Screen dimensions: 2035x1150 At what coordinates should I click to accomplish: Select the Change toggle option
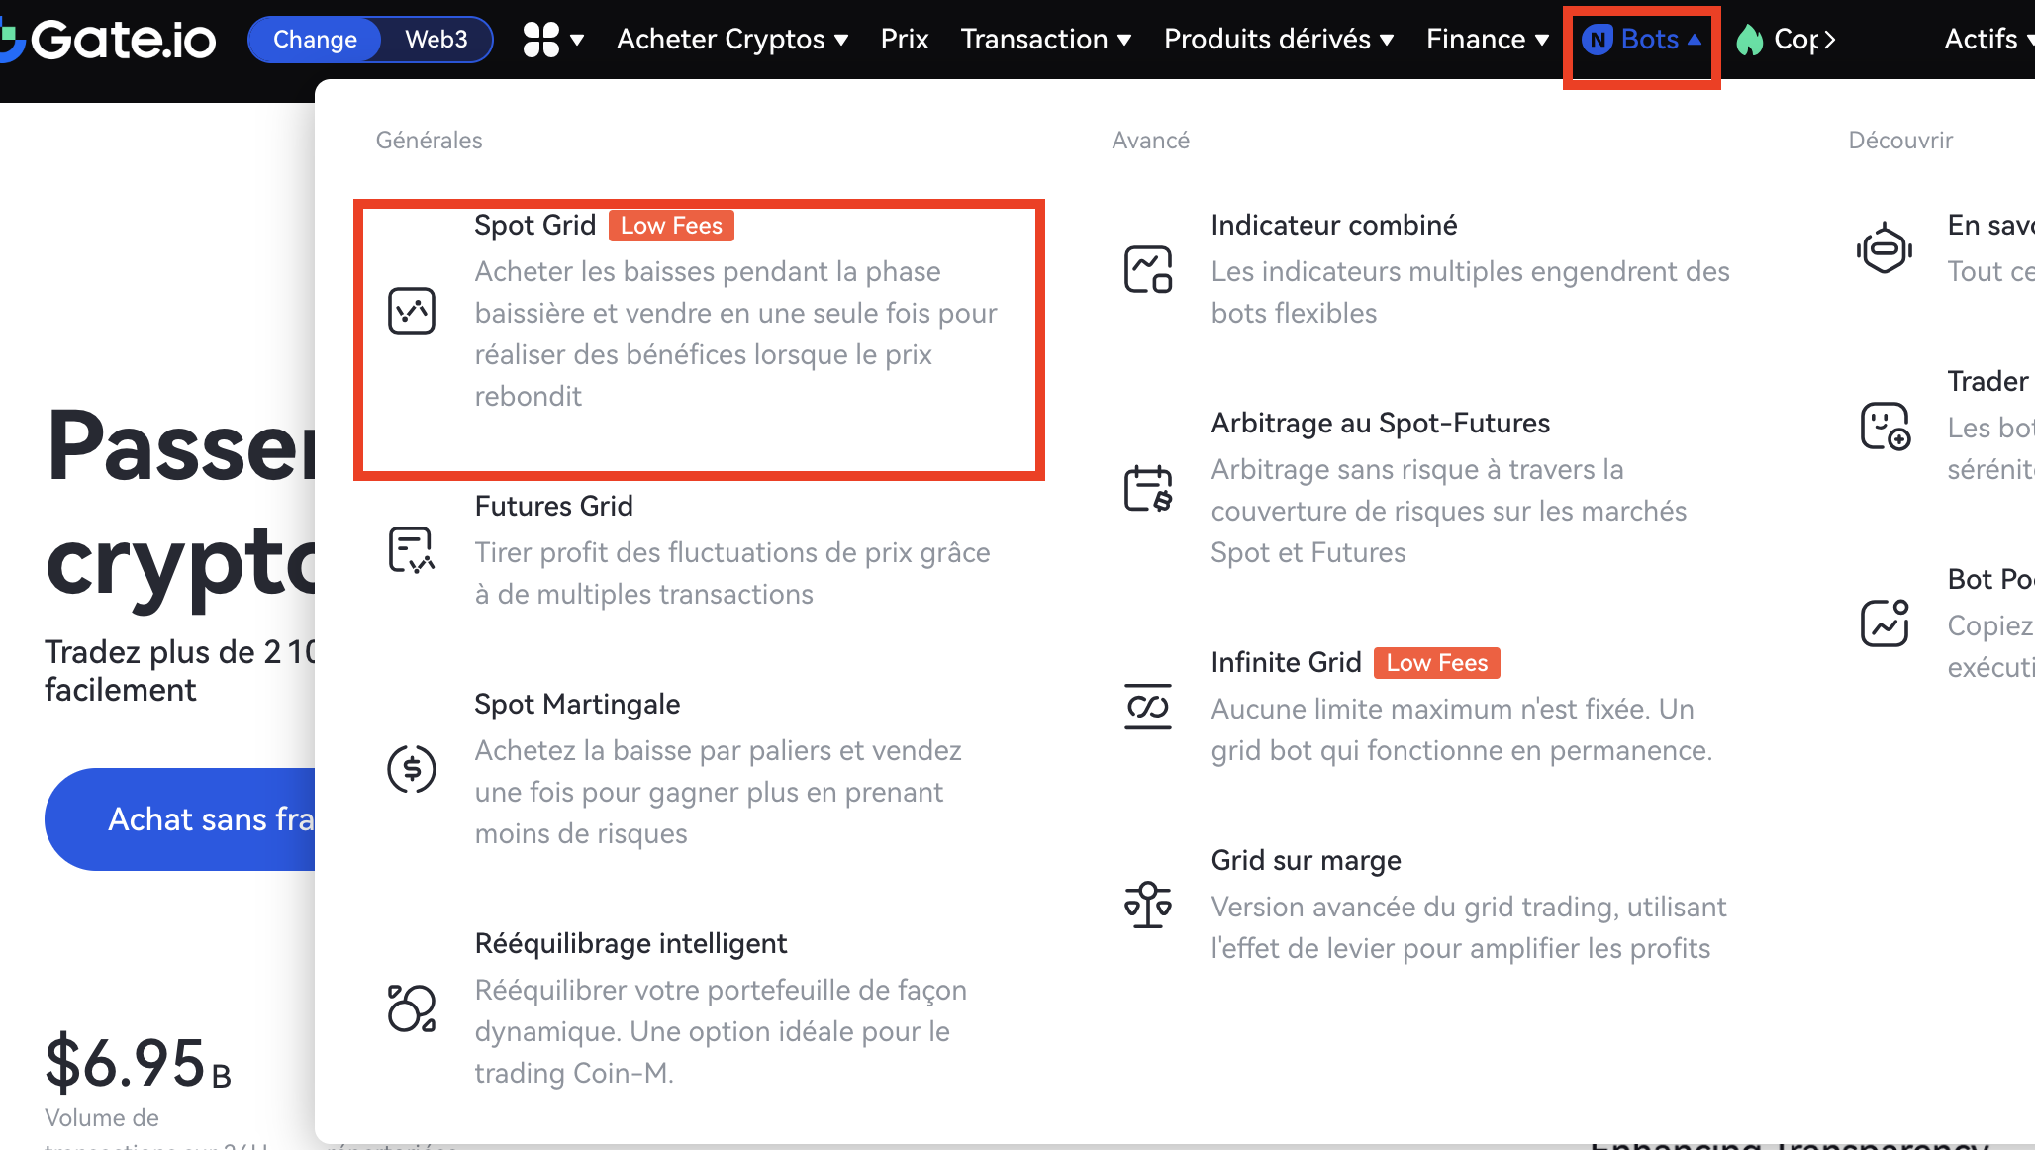[x=315, y=40]
